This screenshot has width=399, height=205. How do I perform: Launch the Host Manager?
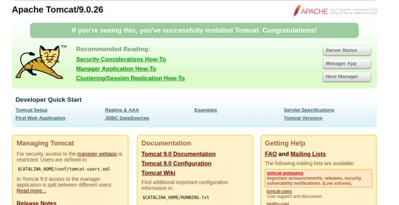[347, 76]
